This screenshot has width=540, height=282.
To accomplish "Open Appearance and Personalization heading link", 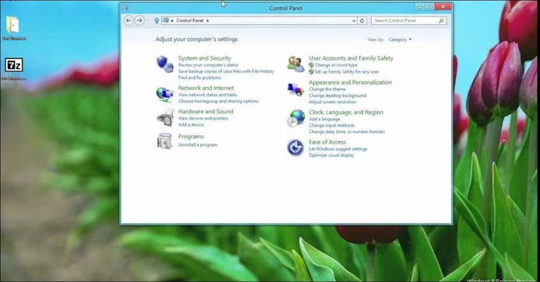I will coord(350,82).
